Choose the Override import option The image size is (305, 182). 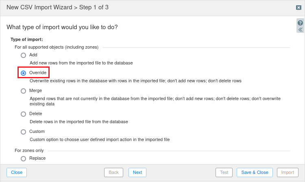point(24,73)
